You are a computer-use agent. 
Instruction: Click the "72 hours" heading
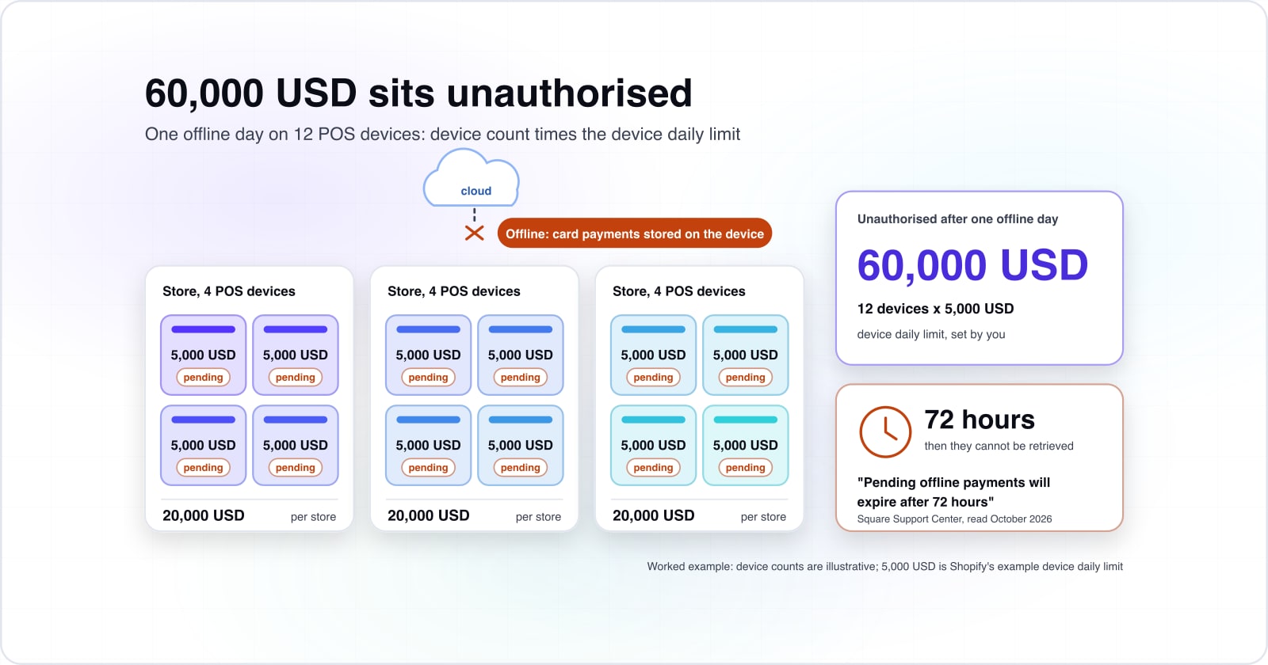980,420
